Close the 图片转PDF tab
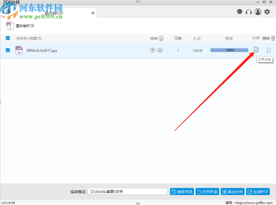 coord(93,13)
